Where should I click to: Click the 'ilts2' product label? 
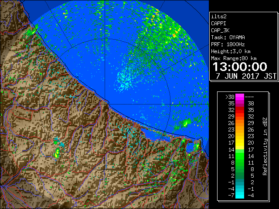pyautogui.click(x=219, y=17)
